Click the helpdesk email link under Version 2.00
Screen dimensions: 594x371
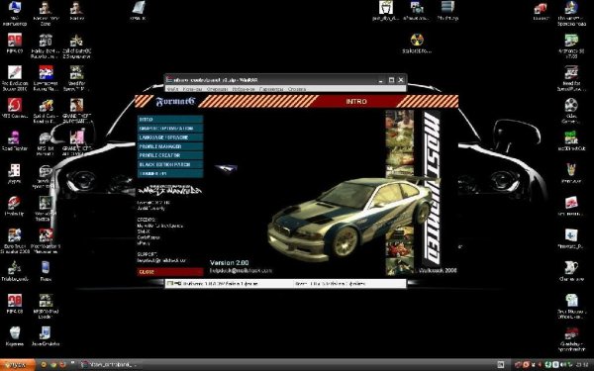click(x=241, y=271)
